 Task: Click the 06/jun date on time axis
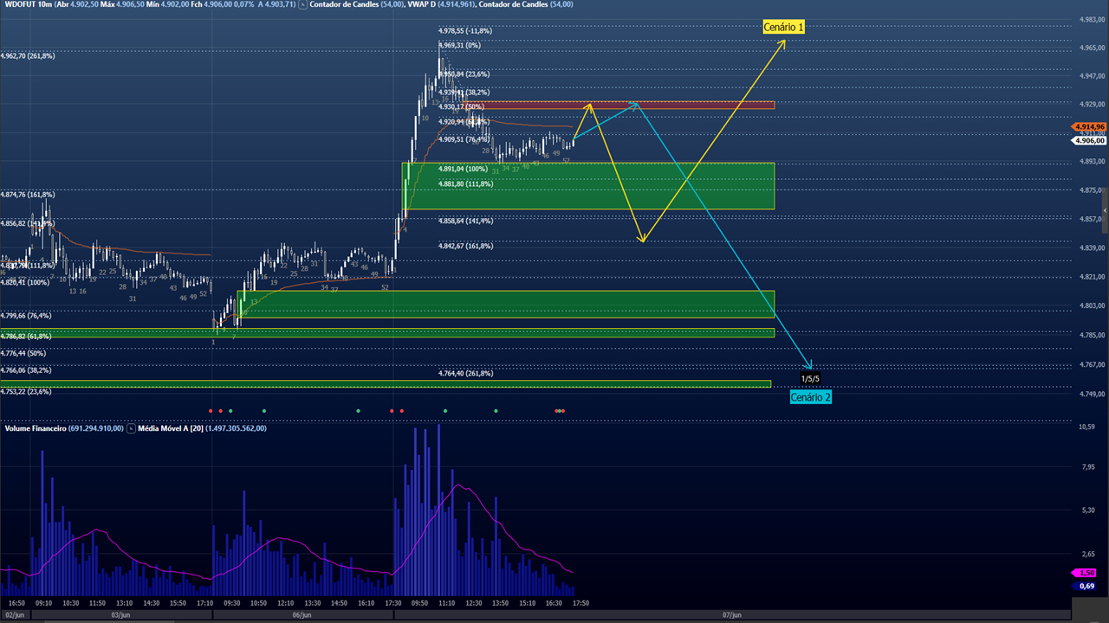coord(302,615)
